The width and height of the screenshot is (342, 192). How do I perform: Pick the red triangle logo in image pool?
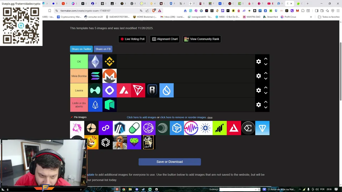pyautogui.click(x=234, y=128)
